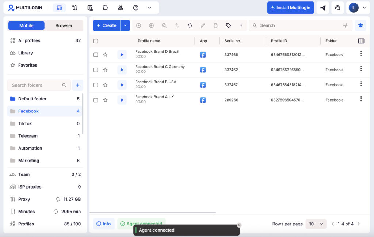Launch the Facebook Brand C Germany profile
374x237 pixels.
[122, 70]
